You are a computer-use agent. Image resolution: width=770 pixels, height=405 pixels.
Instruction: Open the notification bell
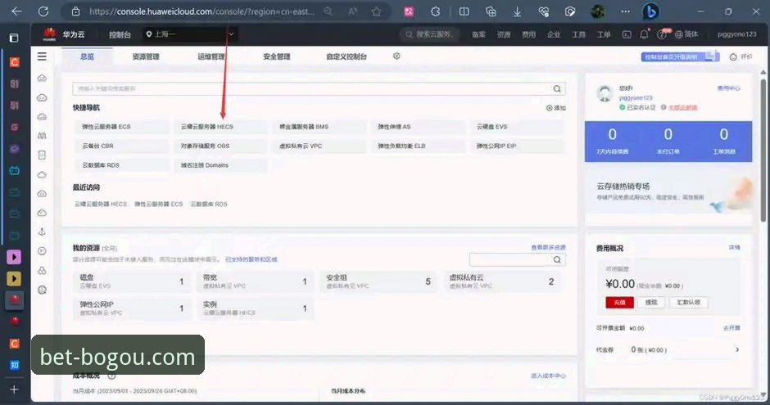pyautogui.click(x=645, y=34)
